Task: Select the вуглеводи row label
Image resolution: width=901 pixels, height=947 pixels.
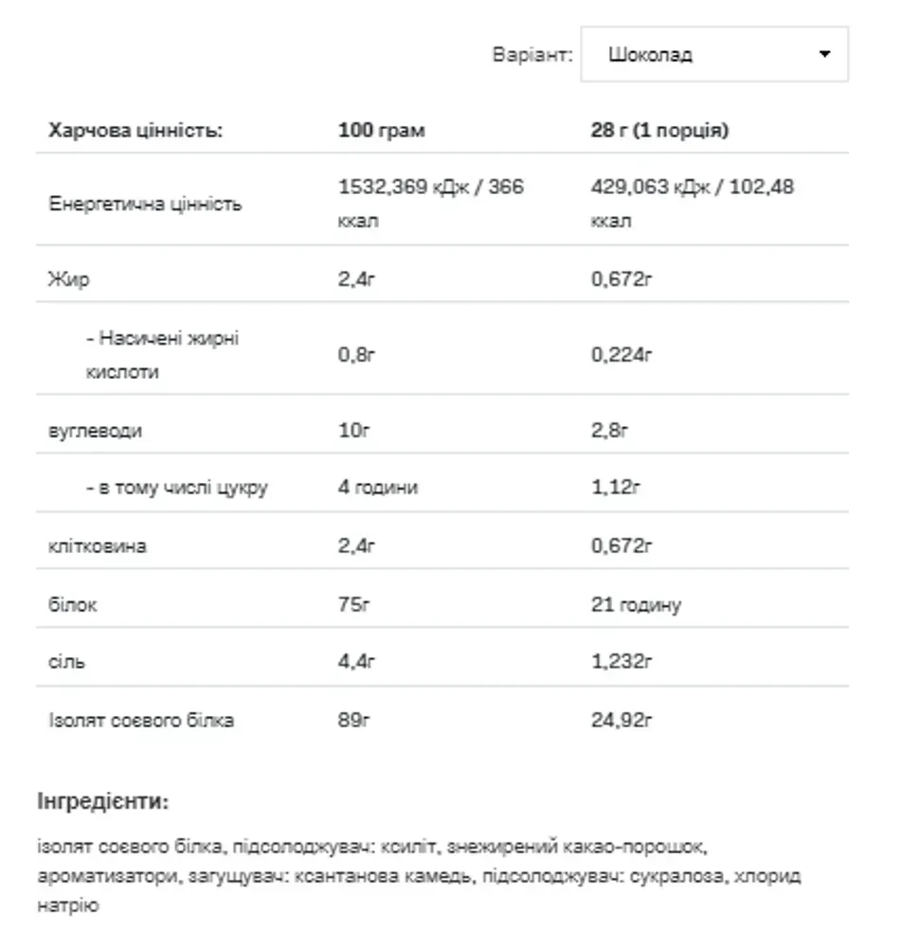Action: click(x=95, y=431)
